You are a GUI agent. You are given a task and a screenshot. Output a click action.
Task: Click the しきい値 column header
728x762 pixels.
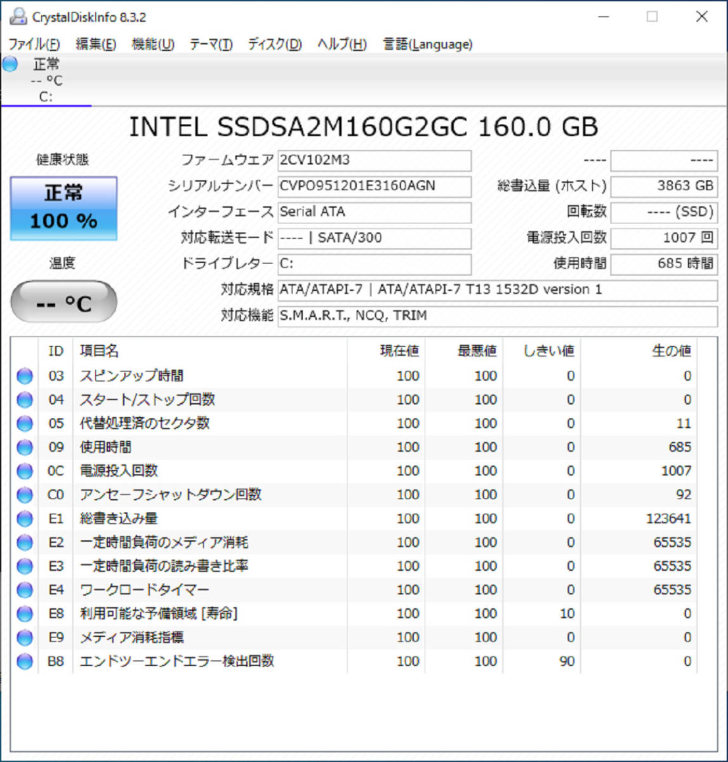pyautogui.click(x=542, y=351)
